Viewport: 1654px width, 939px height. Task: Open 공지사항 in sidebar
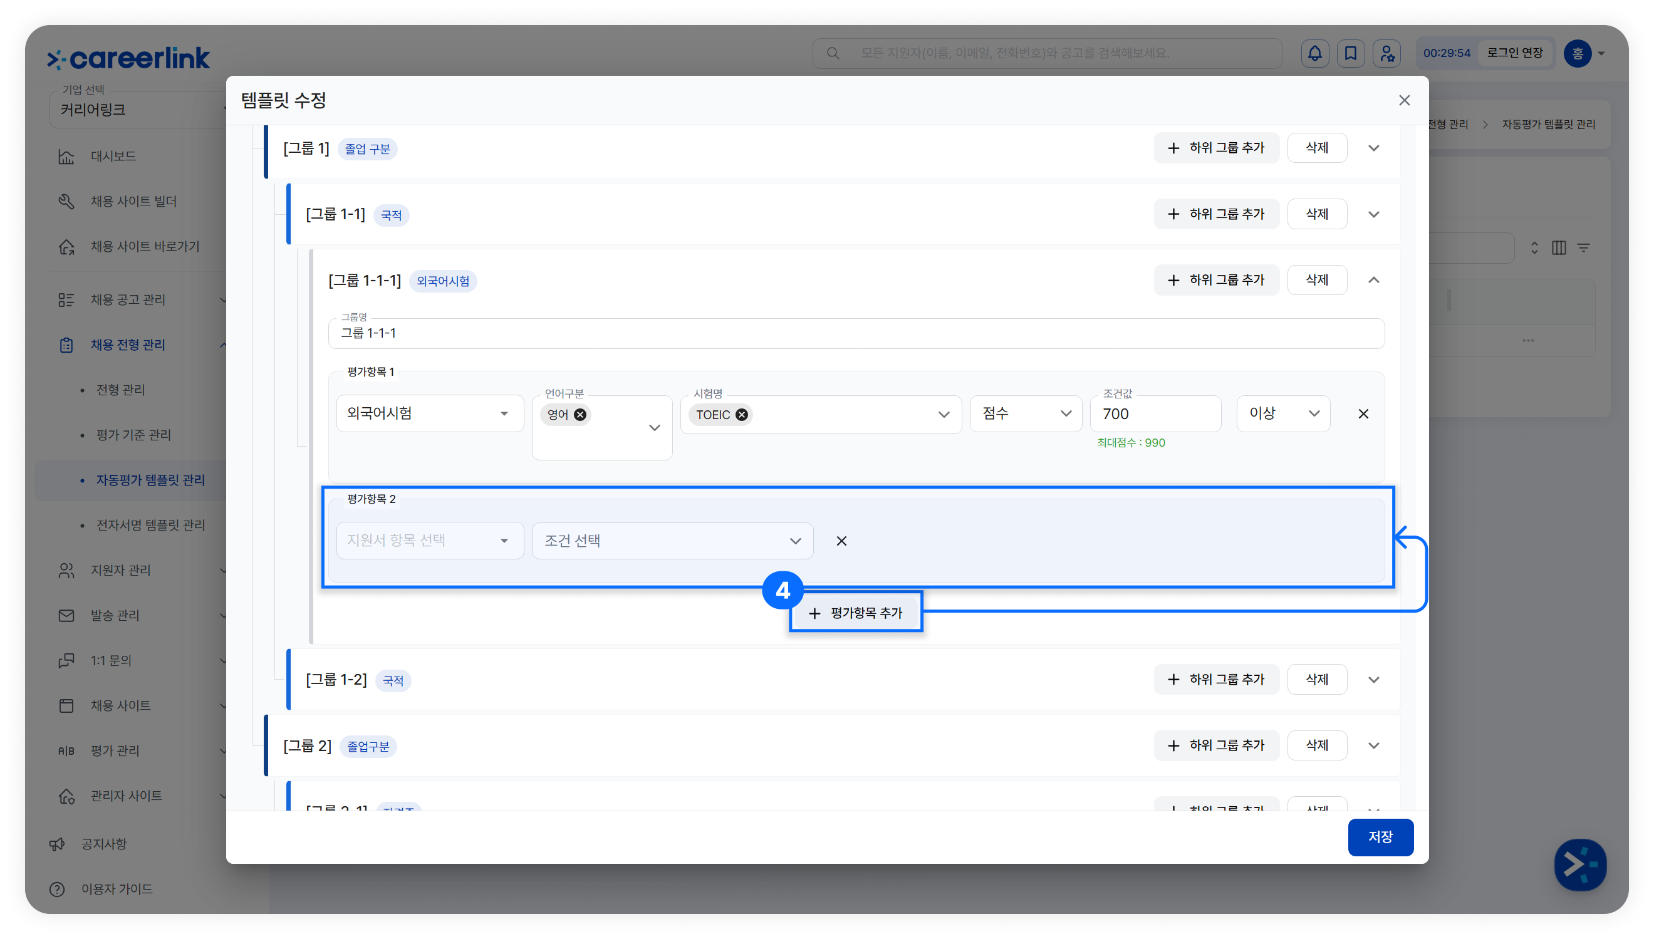[x=103, y=845]
